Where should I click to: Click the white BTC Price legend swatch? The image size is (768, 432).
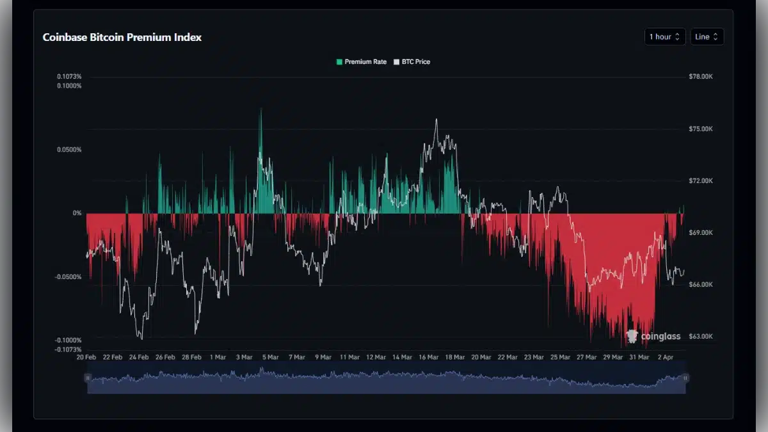coord(396,61)
